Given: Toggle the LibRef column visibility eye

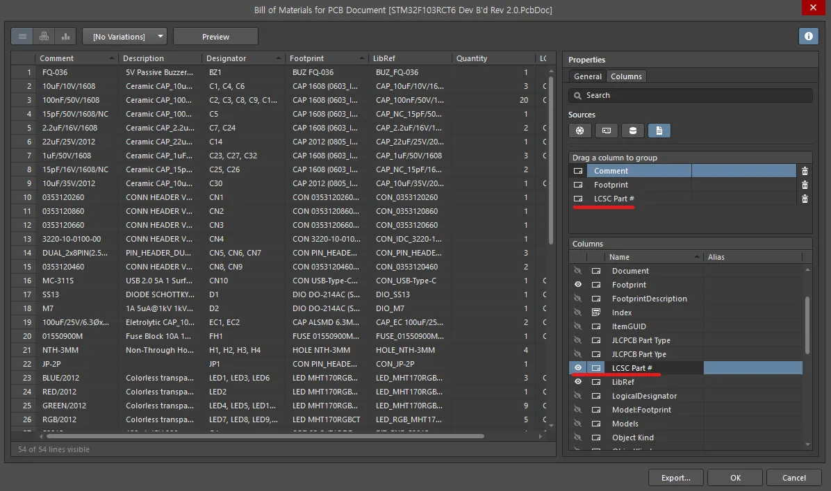Looking at the screenshot, I should [x=578, y=381].
